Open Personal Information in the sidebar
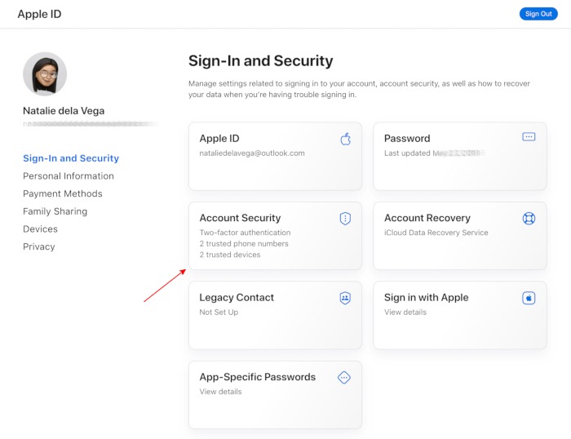 pos(69,176)
